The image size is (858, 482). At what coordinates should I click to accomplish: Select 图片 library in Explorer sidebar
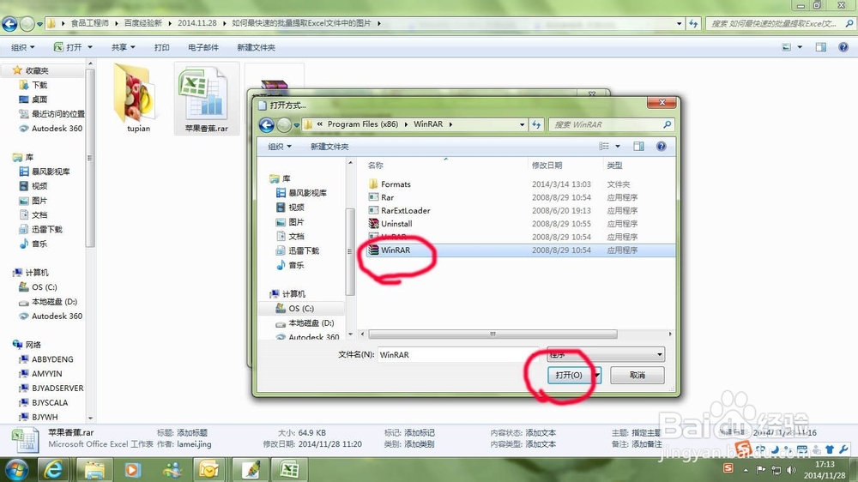pos(39,201)
